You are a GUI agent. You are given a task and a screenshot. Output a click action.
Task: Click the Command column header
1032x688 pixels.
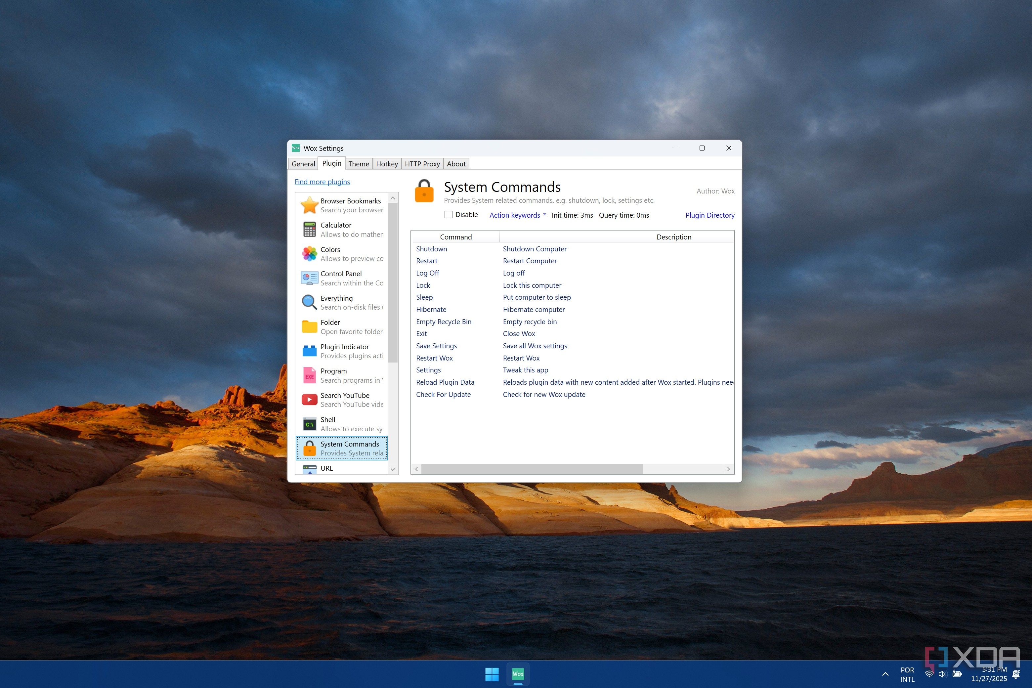pyautogui.click(x=455, y=237)
